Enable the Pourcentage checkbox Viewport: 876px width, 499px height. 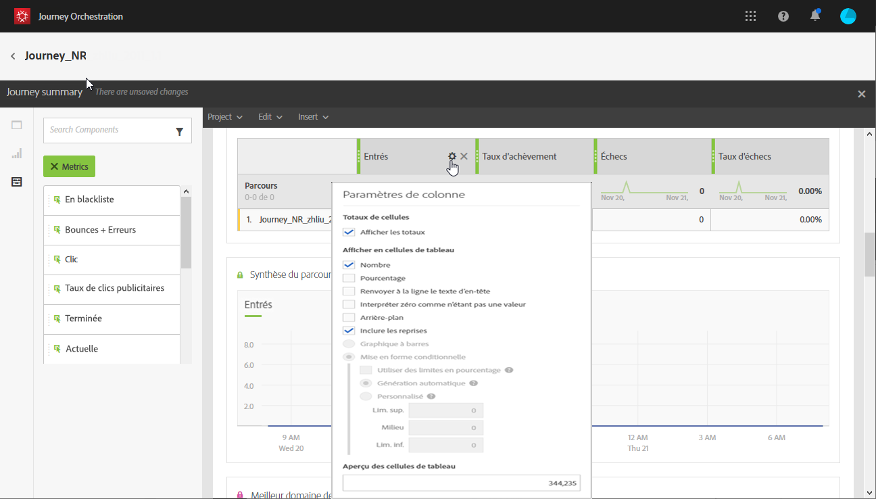349,278
